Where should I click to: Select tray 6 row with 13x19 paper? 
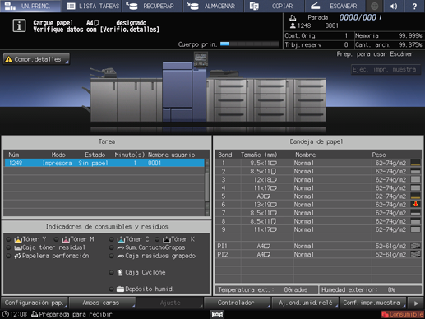tap(318, 205)
